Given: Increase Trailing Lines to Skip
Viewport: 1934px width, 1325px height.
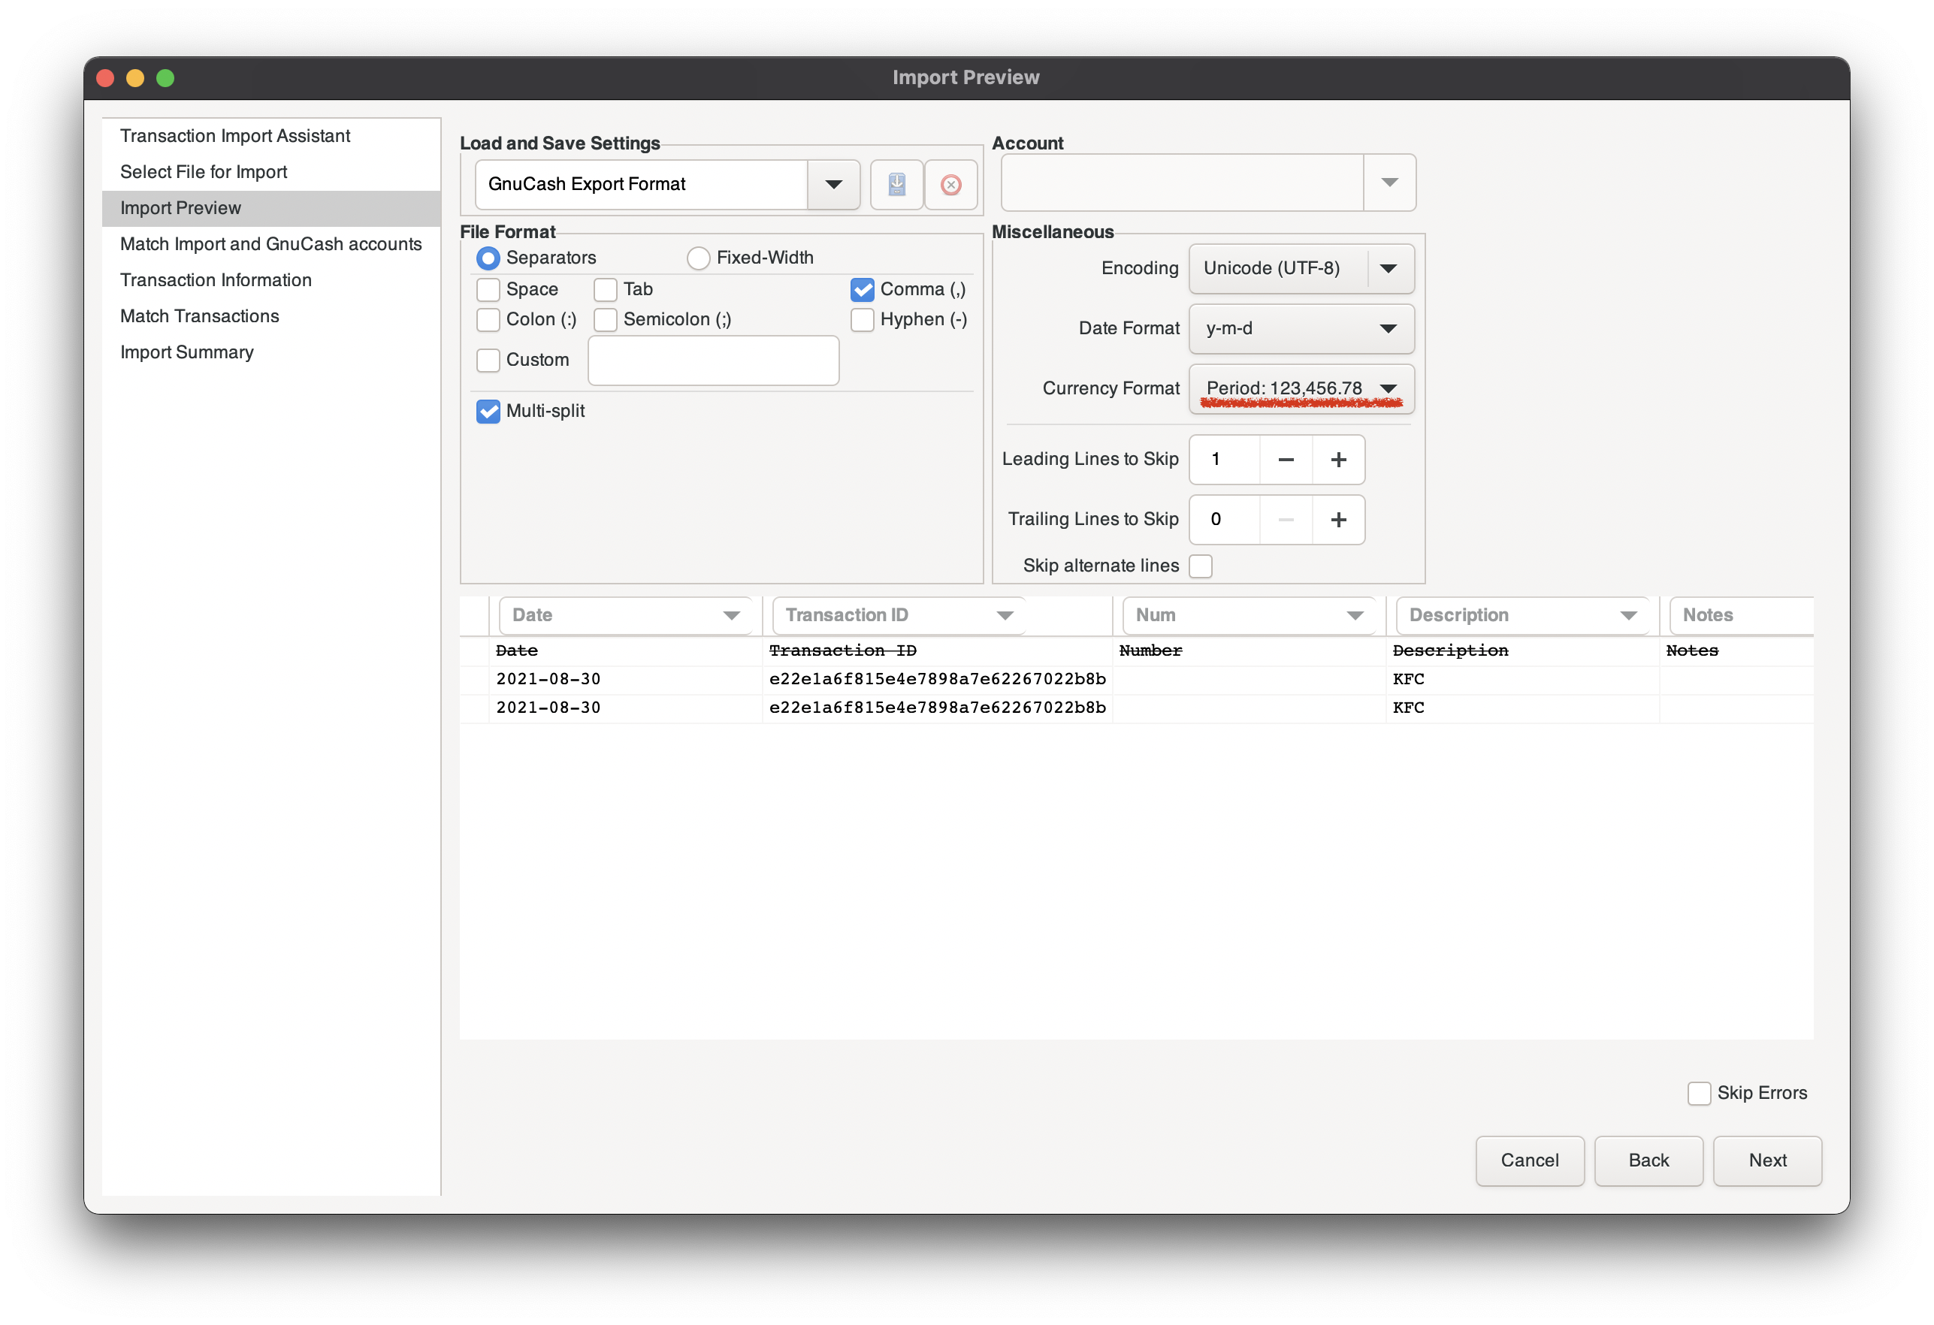Looking at the screenshot, I should pyautogui.click(x=1337, y=519).
